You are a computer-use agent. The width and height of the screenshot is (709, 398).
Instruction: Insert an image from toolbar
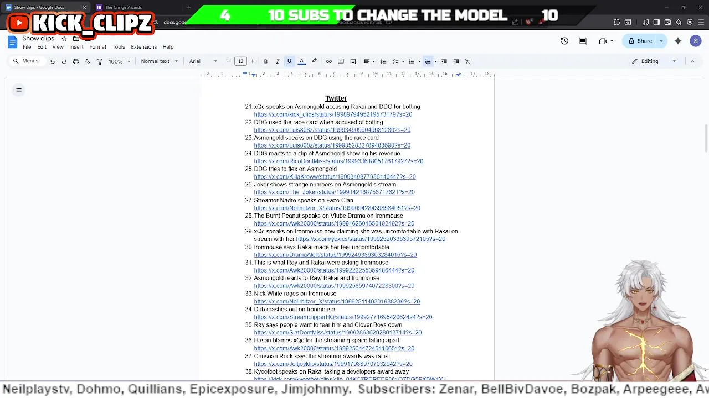point(353,61)
